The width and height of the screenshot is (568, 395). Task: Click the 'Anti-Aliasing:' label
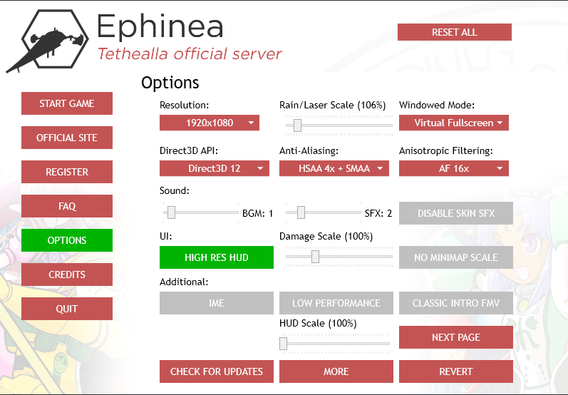[x=309, y=150]
